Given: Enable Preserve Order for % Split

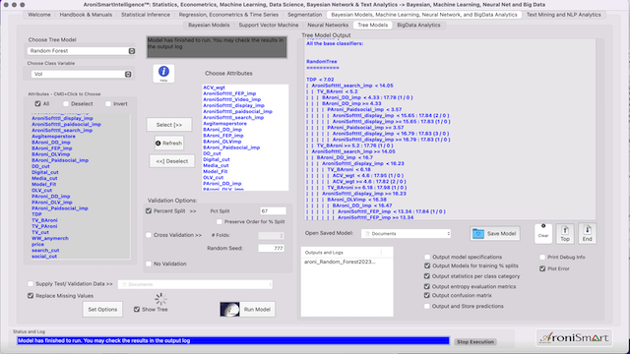Looking at the screenshot, I should click(x=220, y=221).
